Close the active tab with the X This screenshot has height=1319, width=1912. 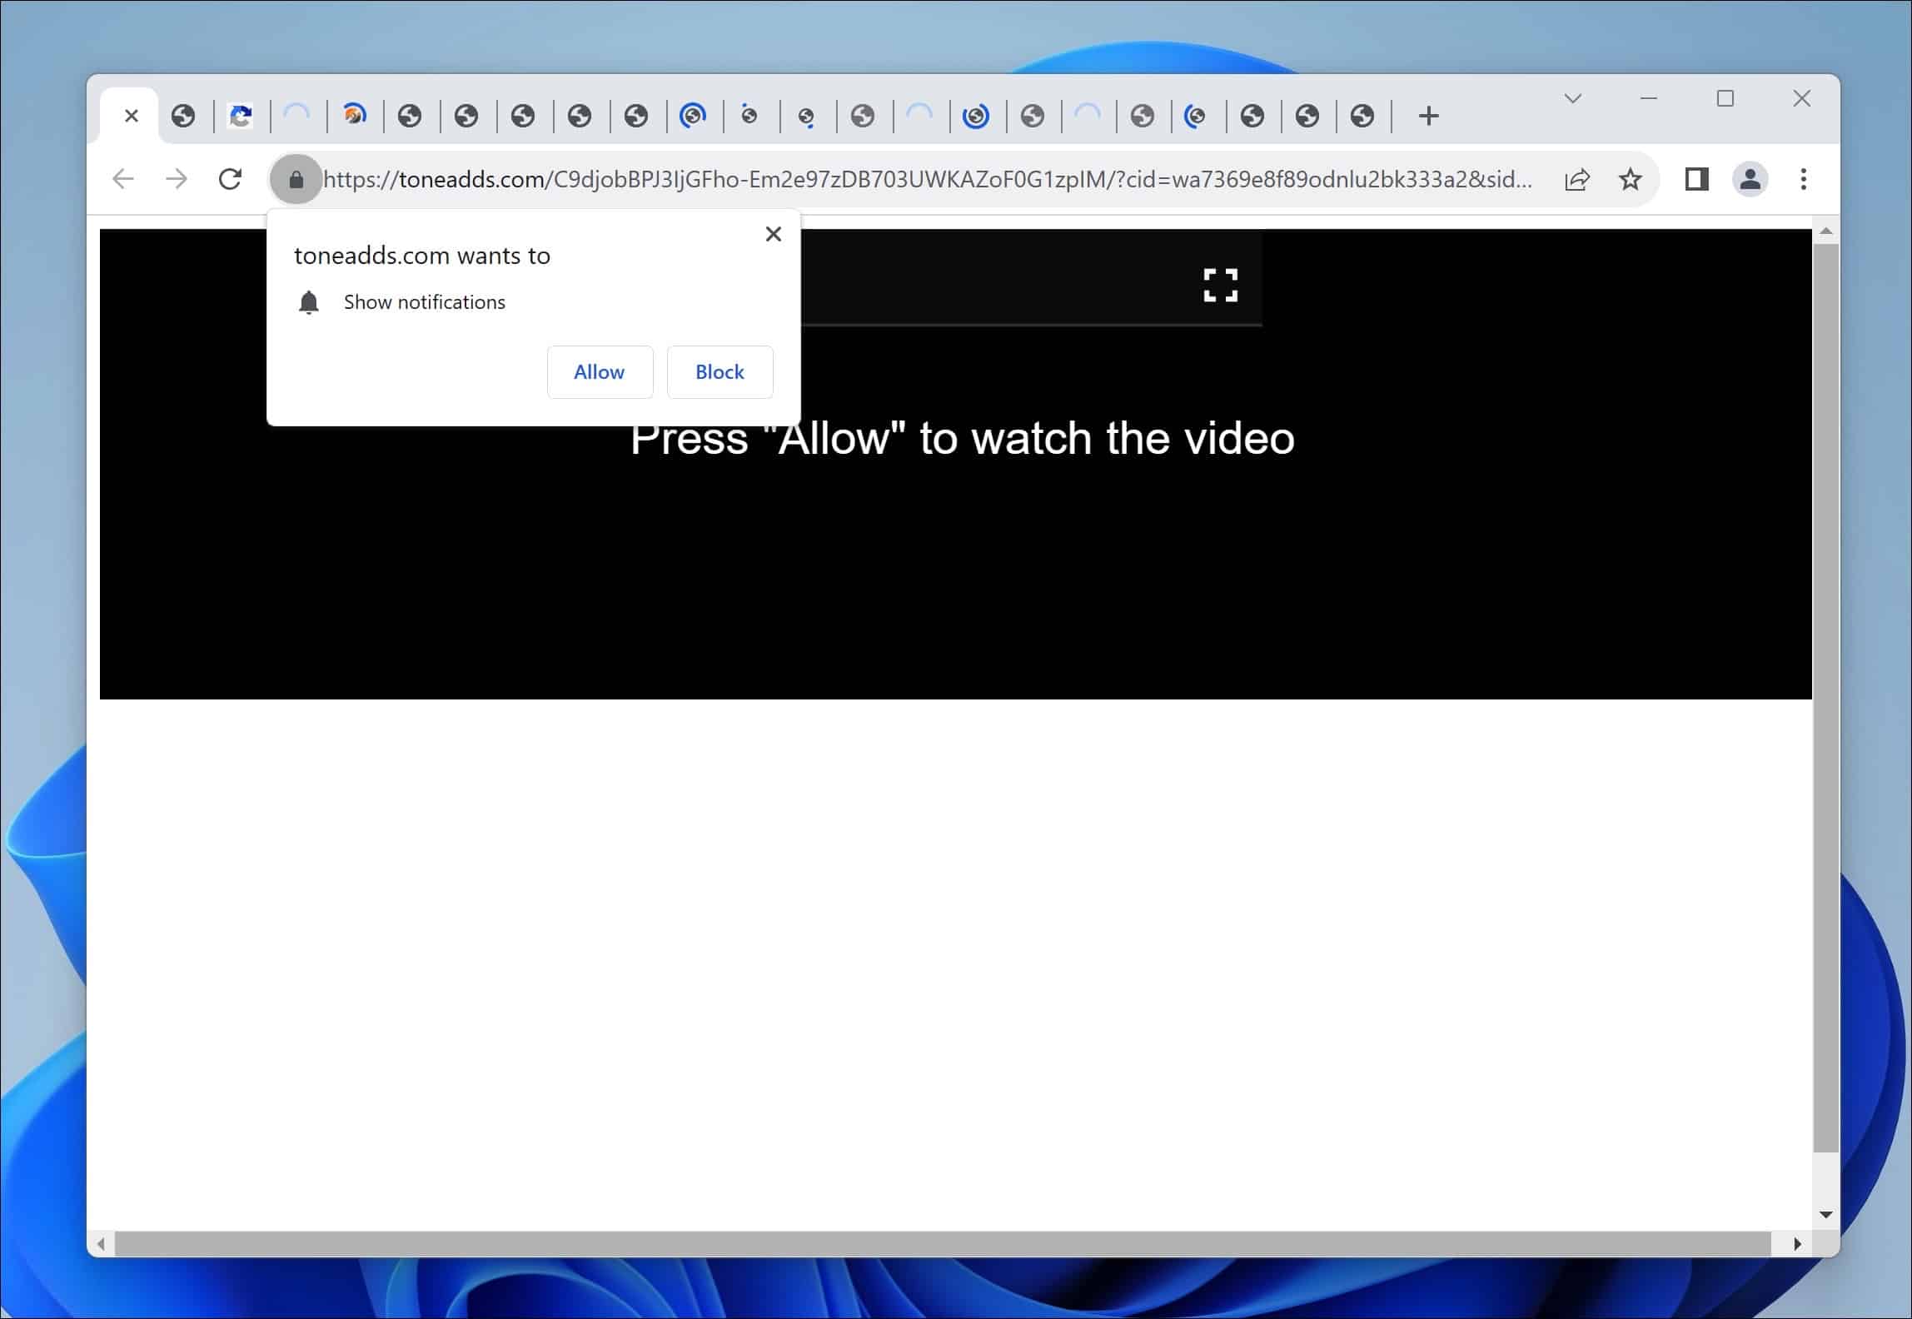(132, 116)
